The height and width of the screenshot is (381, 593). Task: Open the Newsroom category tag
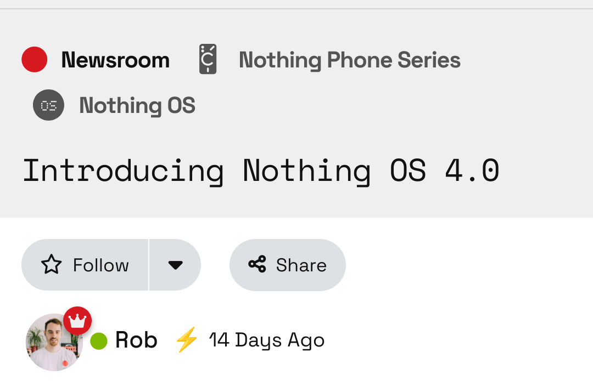coord(115,60)
